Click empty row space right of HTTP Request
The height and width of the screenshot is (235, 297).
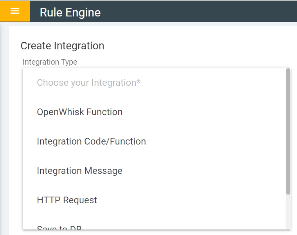pos(196,200)
